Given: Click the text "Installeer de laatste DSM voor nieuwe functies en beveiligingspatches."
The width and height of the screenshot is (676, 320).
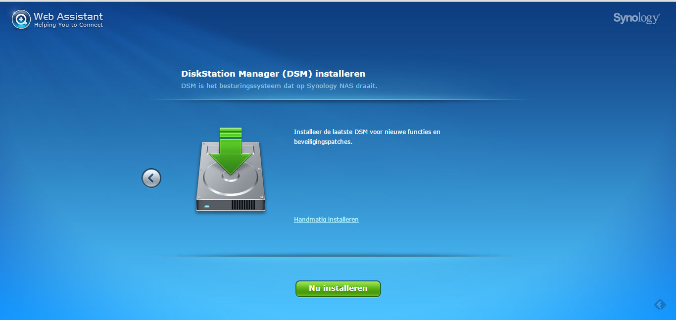Looking at the screenshot, I should (x=367, y=137).
